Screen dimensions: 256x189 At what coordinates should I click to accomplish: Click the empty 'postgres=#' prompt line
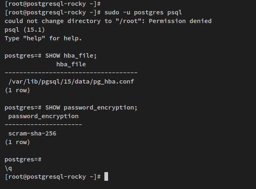[x=23, y=159]
